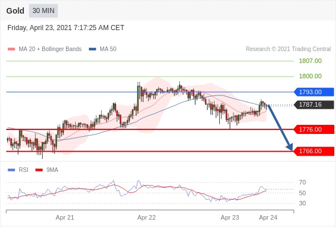Click the 30 MIN timeframe button
The image size is (336, 227).
coord(43,11)
